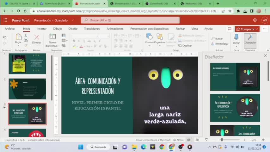
Task: Expand the Pegar paste options
Action: [18, 45]
